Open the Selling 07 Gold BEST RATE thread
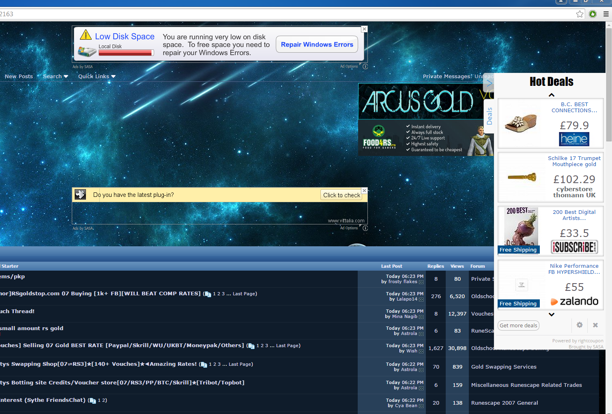The image size is (612, 414). click(x=122, y=346)
